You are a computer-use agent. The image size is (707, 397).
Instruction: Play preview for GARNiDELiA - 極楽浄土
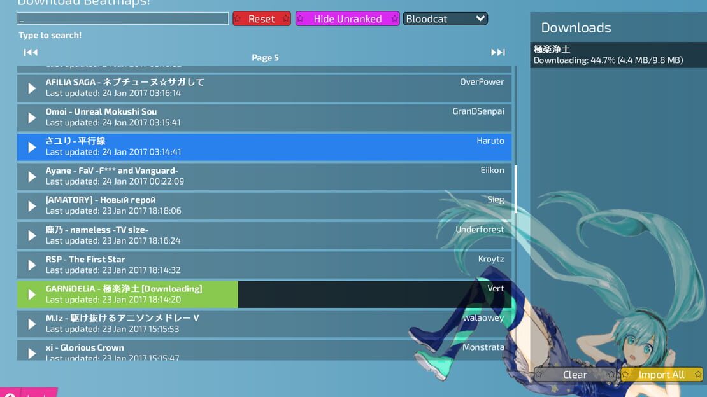pyautogui.click(x=32, y=295)
